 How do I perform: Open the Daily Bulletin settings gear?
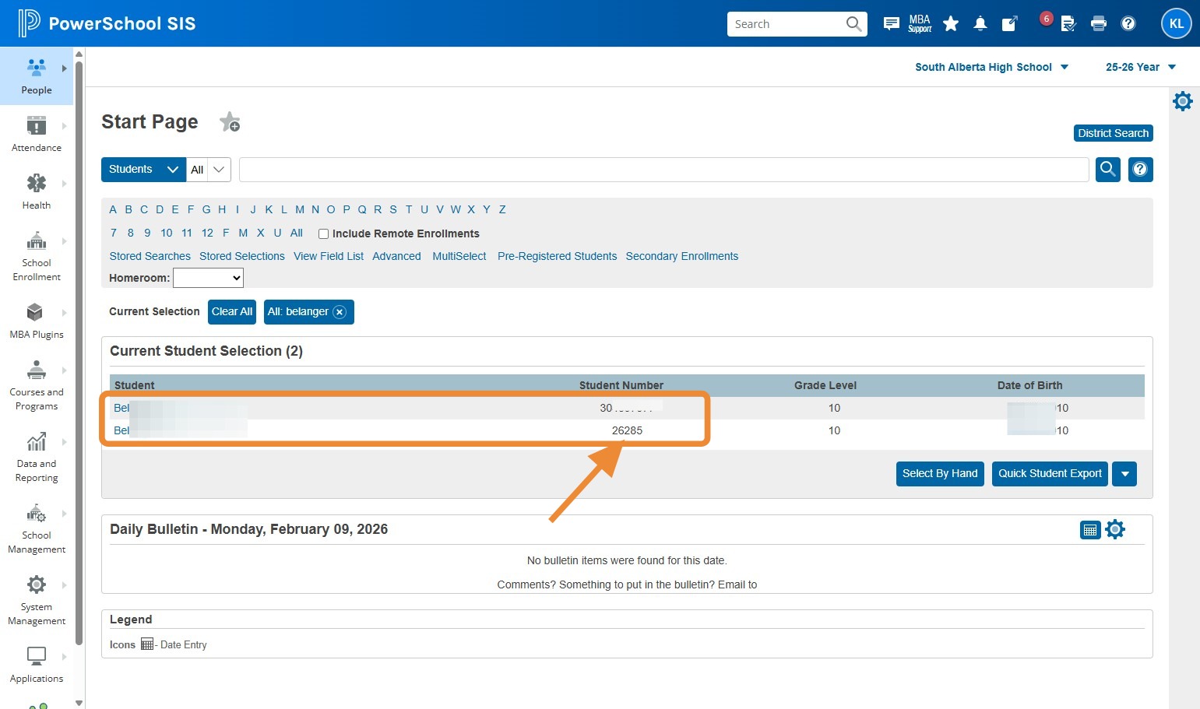point(1115,530)
